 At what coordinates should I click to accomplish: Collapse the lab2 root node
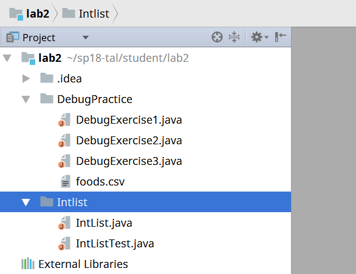tap(7, 58)
